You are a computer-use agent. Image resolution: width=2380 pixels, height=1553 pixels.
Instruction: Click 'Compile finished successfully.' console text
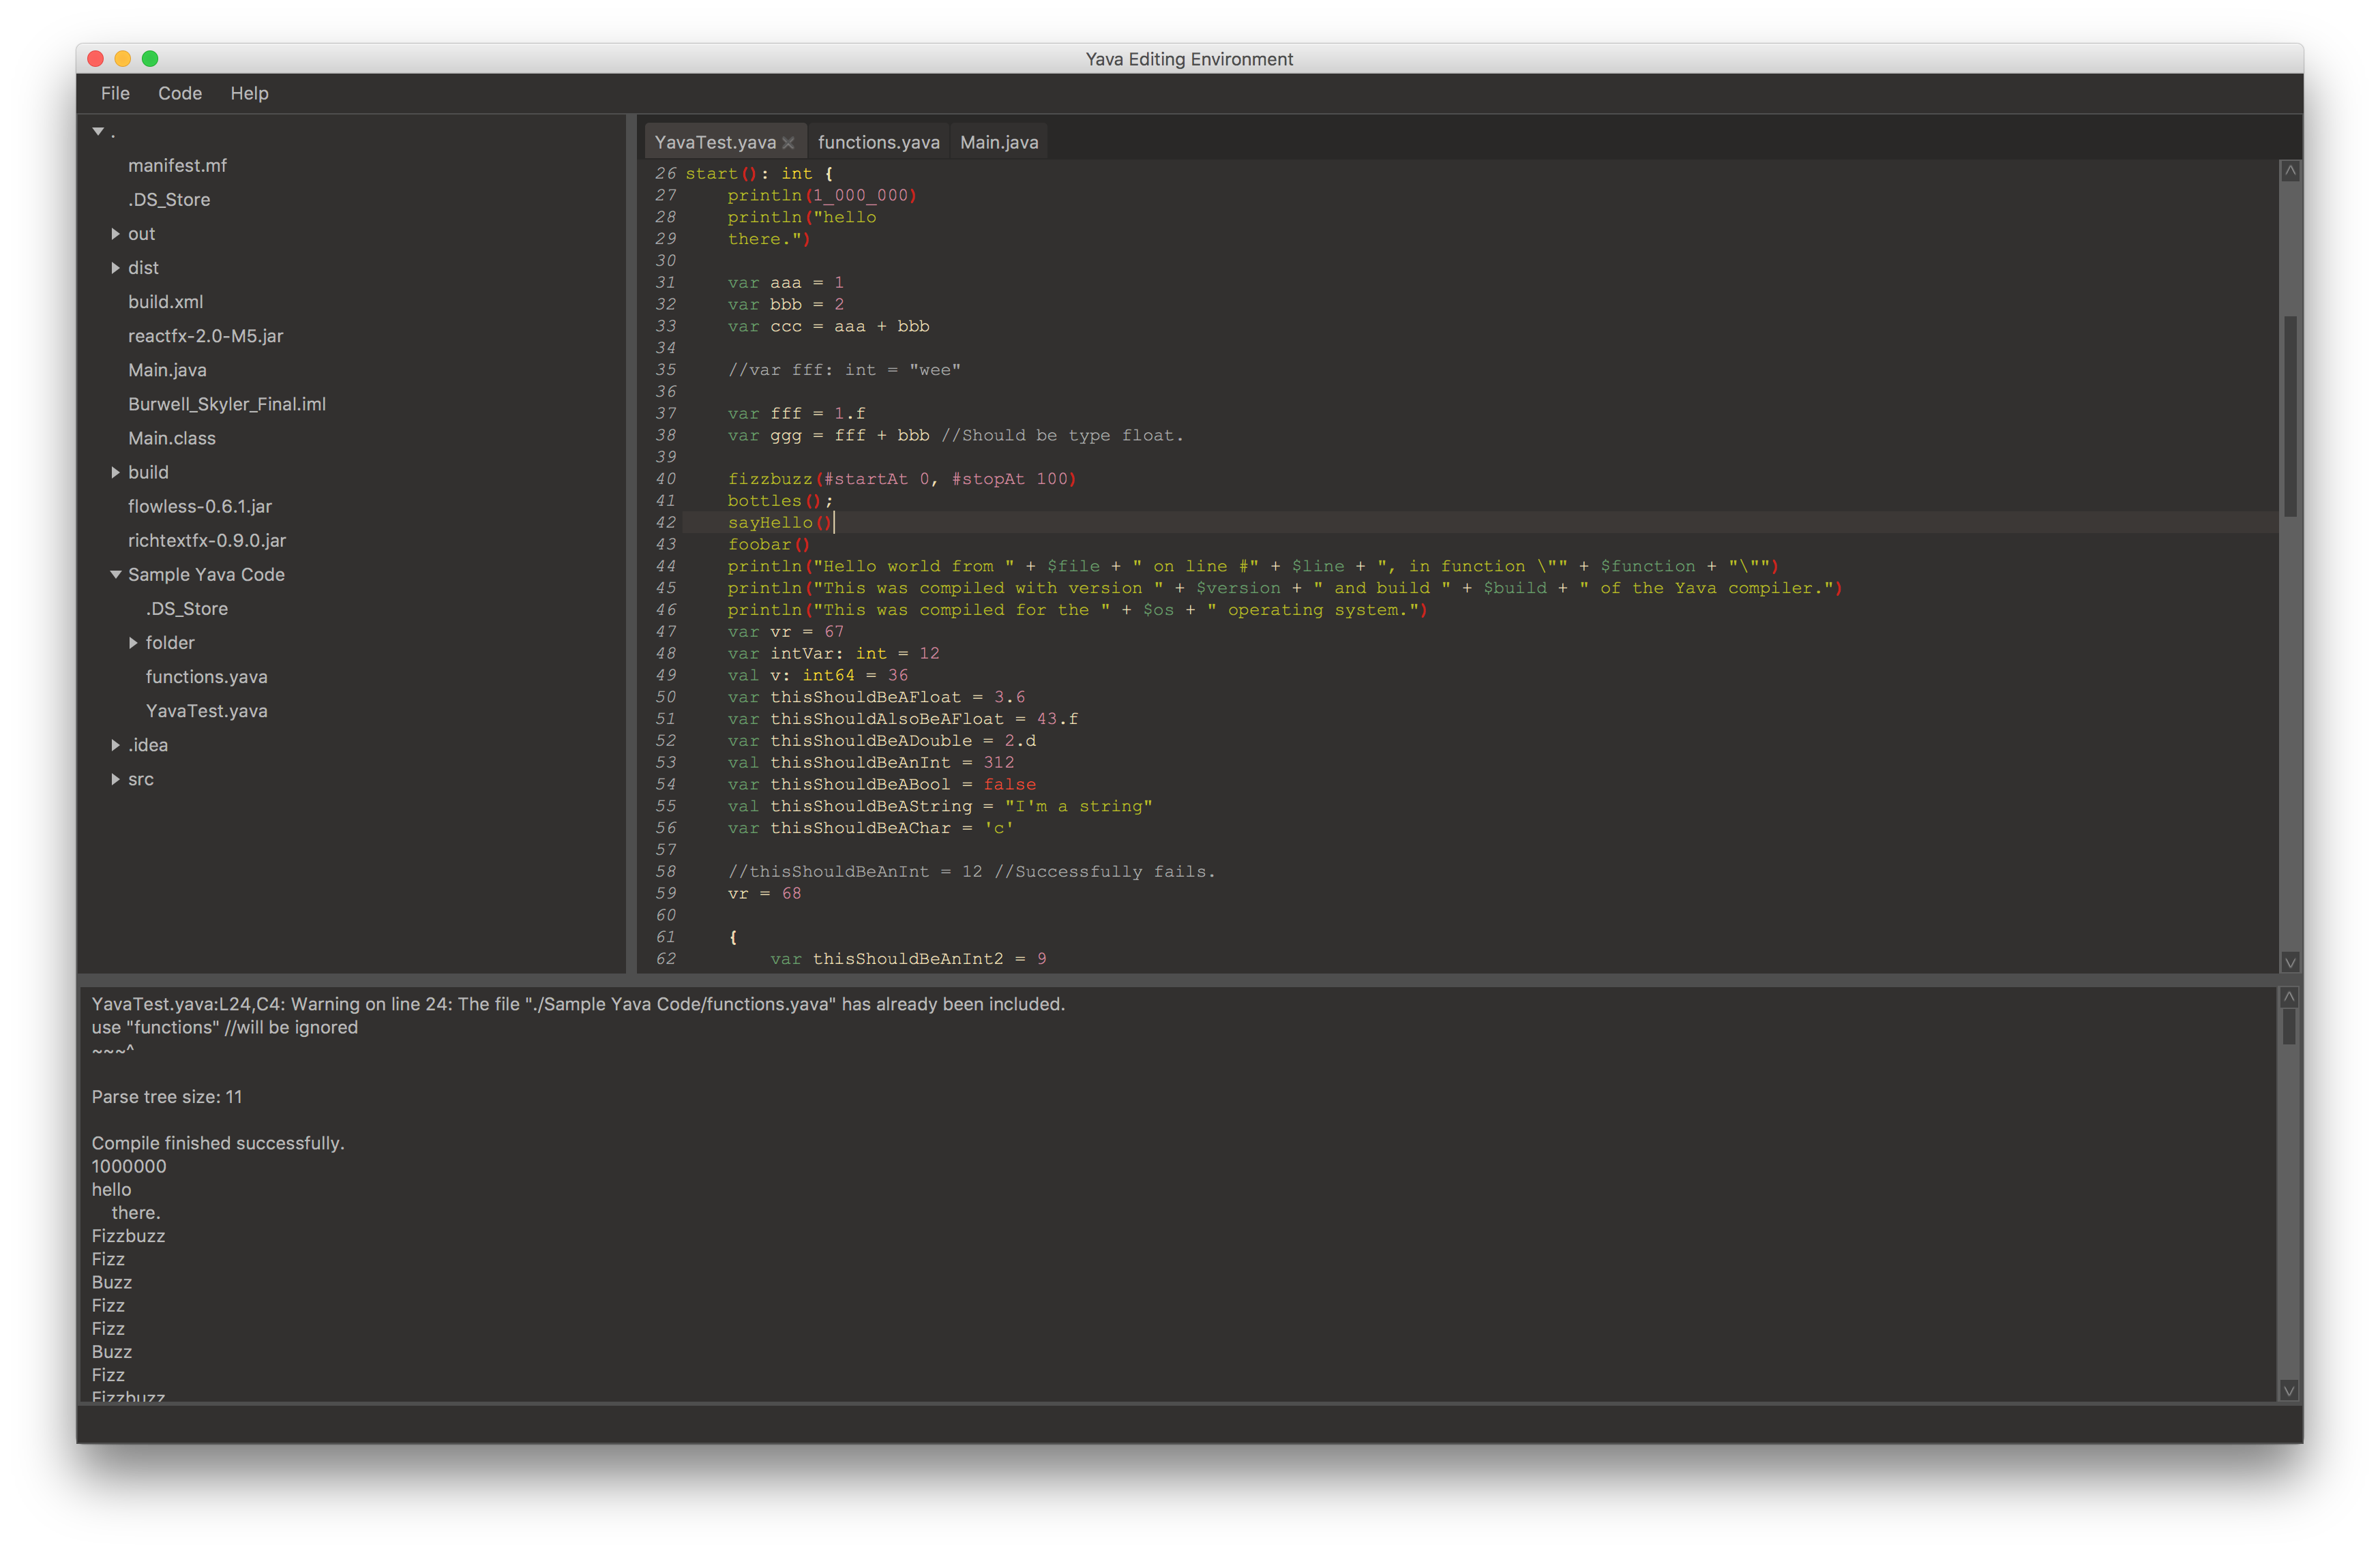[x=217, y=1143]
